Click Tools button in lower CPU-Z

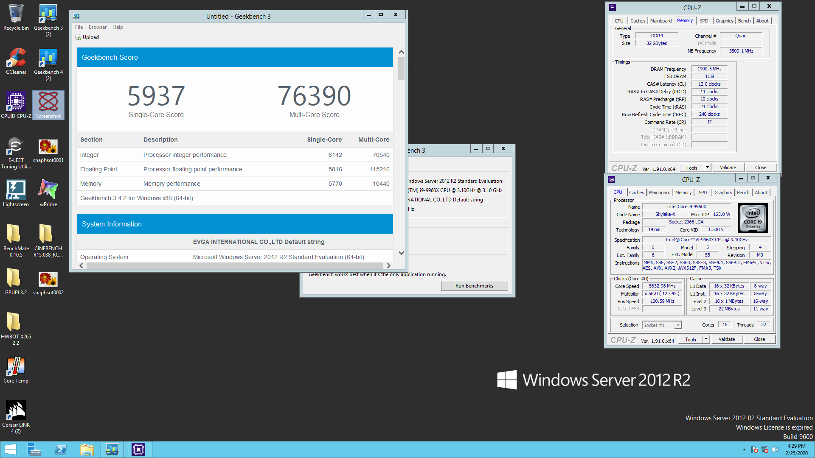click(691, 339)
